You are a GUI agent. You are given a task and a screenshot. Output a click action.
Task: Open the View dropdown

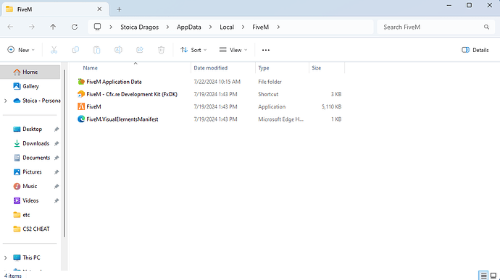[233, 50]
